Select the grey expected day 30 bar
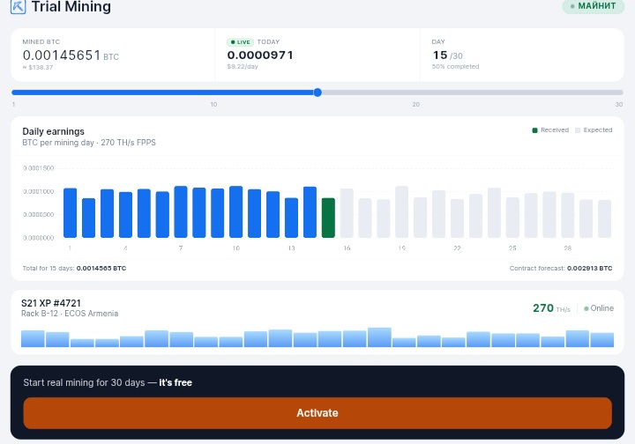The width and height of the screenshot is (635, 444). 605,218
